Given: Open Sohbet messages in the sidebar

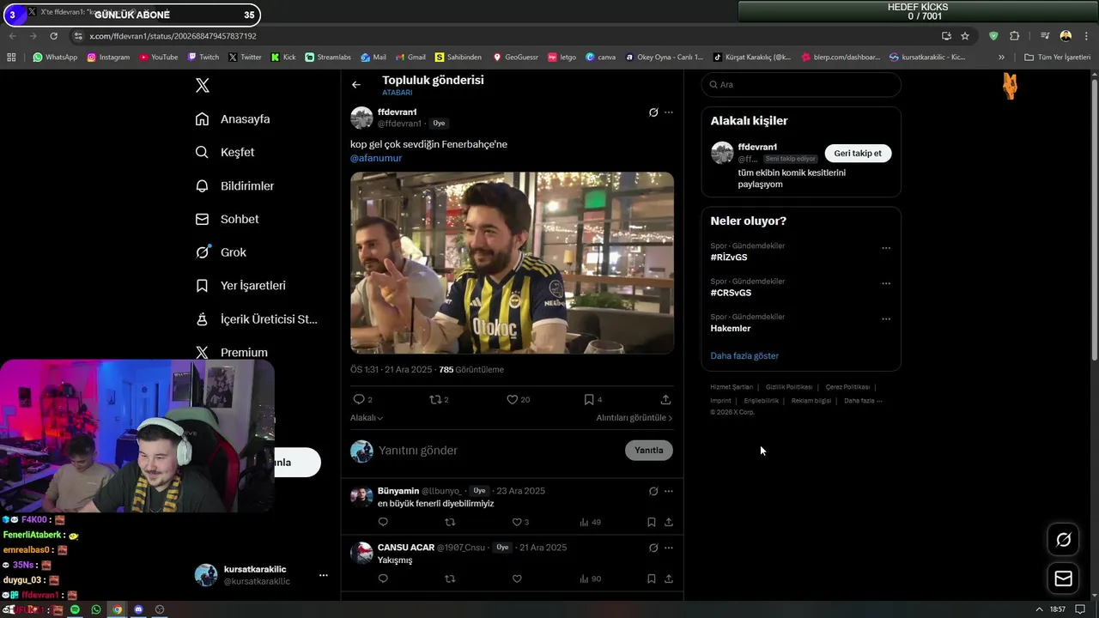Looking at the screenshot, I should 227,219.
